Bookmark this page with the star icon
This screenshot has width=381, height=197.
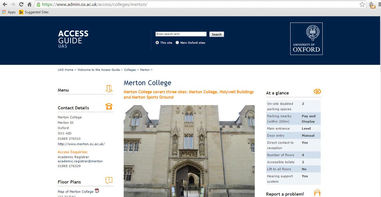click(x=362, y=4)
